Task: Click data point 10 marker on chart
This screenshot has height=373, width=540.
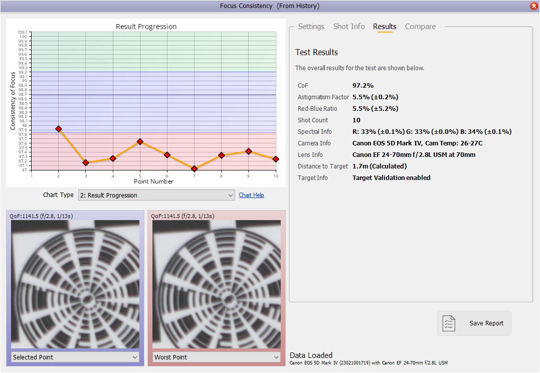Action: [275, 159]
